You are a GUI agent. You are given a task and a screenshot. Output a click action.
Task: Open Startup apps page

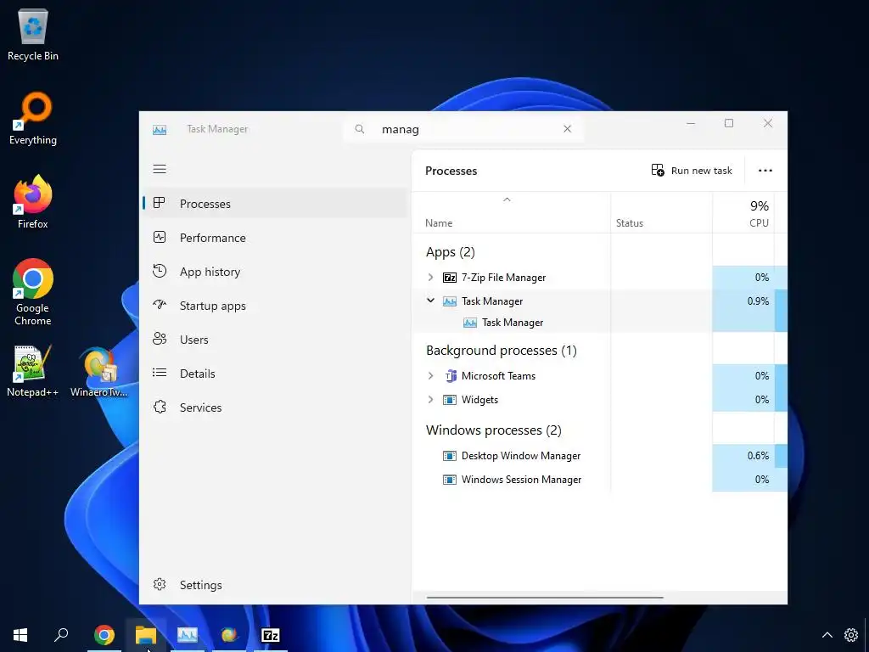(276, 306)
